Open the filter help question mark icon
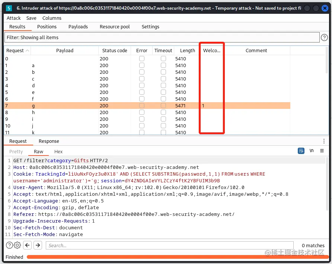The width and height of the screenshot is (332, 264). click(x=324, y=38)
